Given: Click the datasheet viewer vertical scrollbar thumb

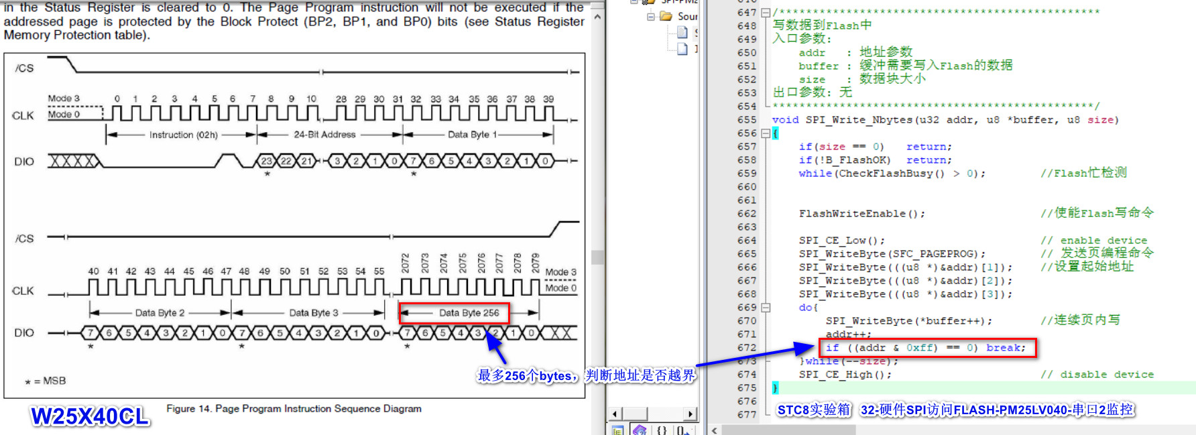Looking at the screenshot, I should pos(597,257).
